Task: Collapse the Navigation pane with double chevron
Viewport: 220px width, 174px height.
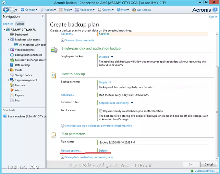Action: coord(43,16)
